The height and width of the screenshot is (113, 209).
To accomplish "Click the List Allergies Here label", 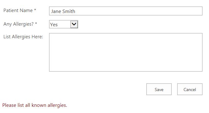I will tap(23, 37).
